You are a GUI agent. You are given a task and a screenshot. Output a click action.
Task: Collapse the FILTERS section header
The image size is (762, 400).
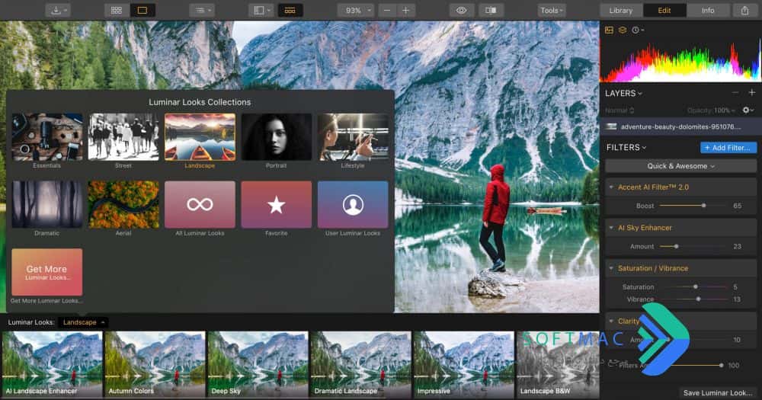[626, 147]
